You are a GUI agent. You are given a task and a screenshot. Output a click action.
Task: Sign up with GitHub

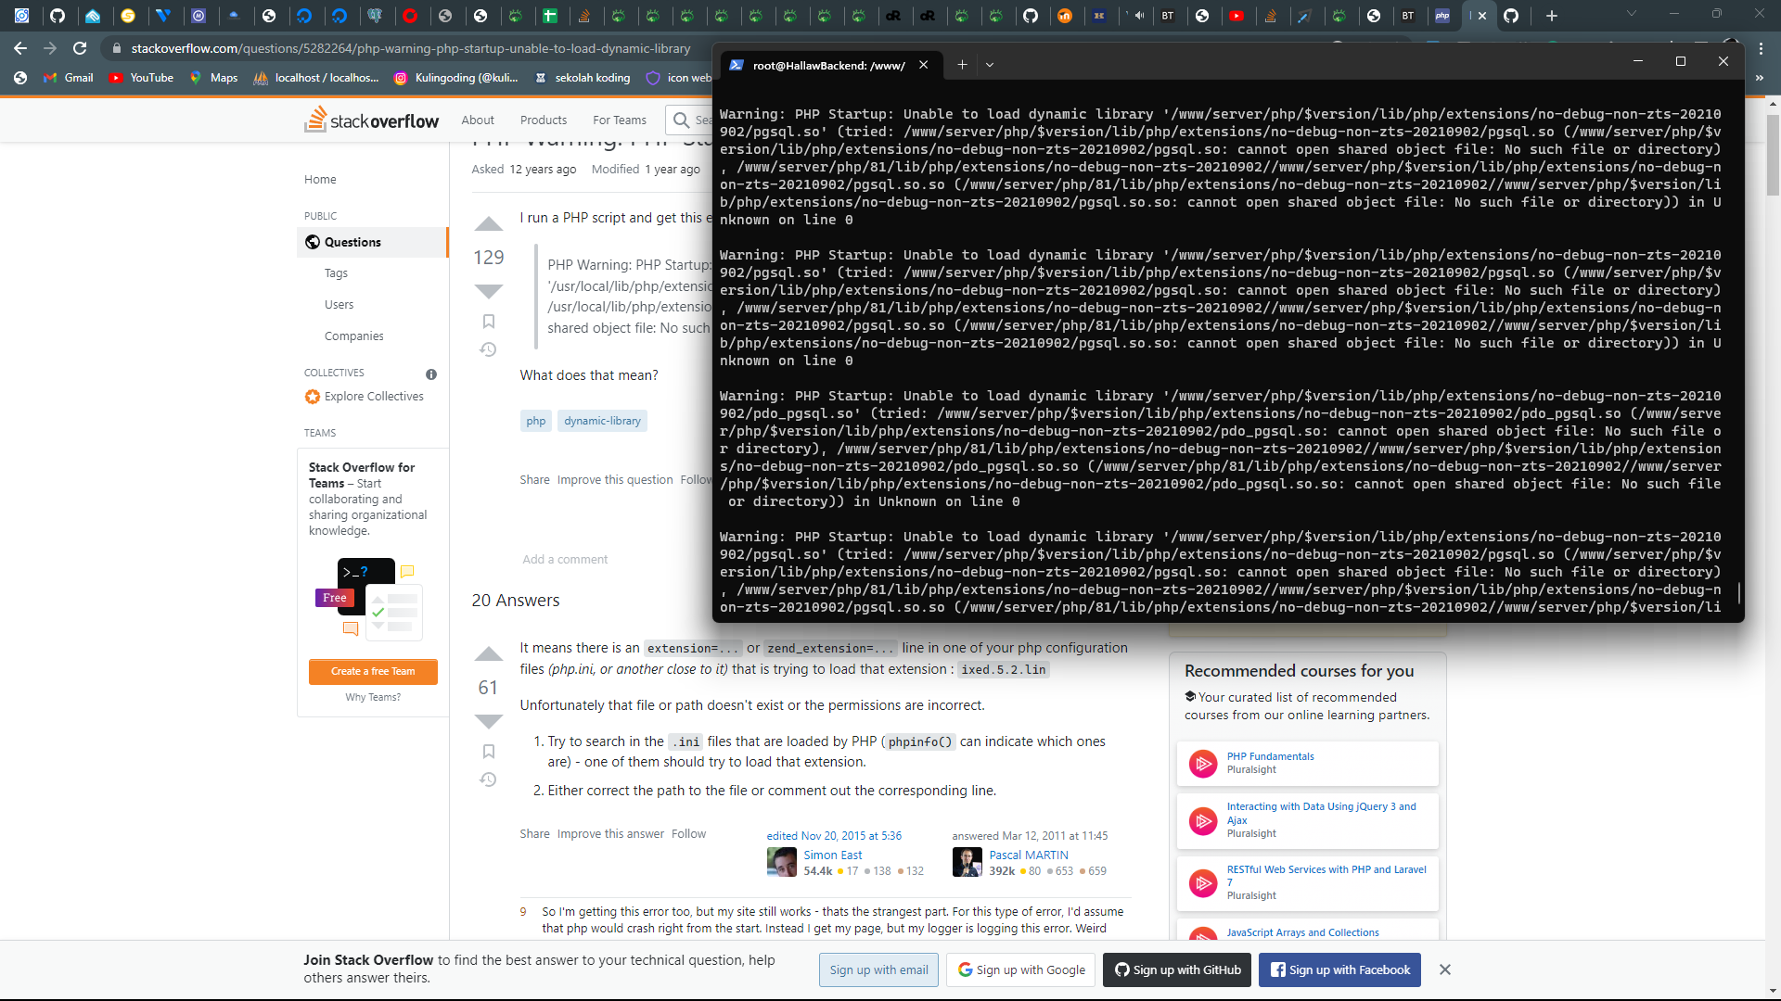(x=1177, y=969)
